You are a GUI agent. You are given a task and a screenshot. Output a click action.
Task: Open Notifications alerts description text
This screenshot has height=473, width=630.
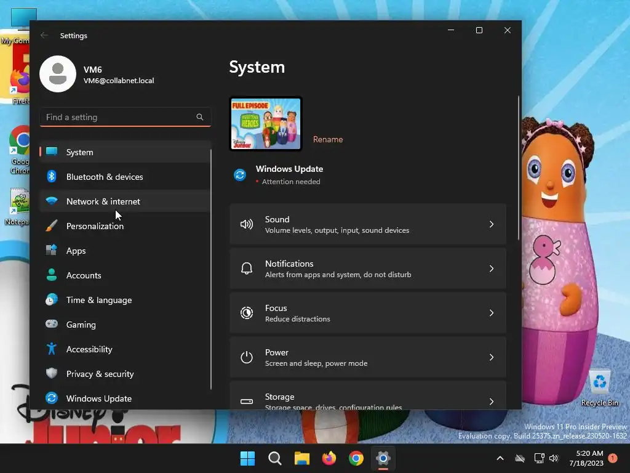point(338,274)
